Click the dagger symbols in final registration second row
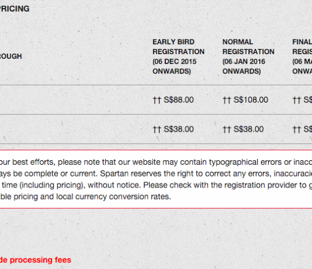312x269 pixels. [x=296, y=130]
